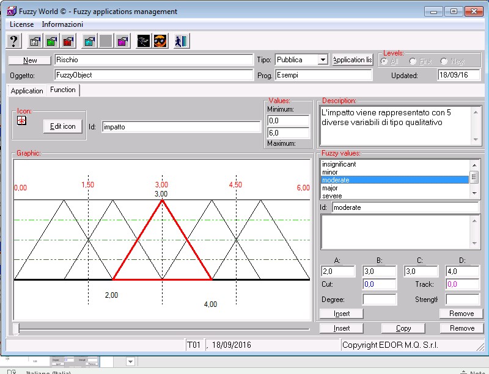Click the New button

pos(29,60)
